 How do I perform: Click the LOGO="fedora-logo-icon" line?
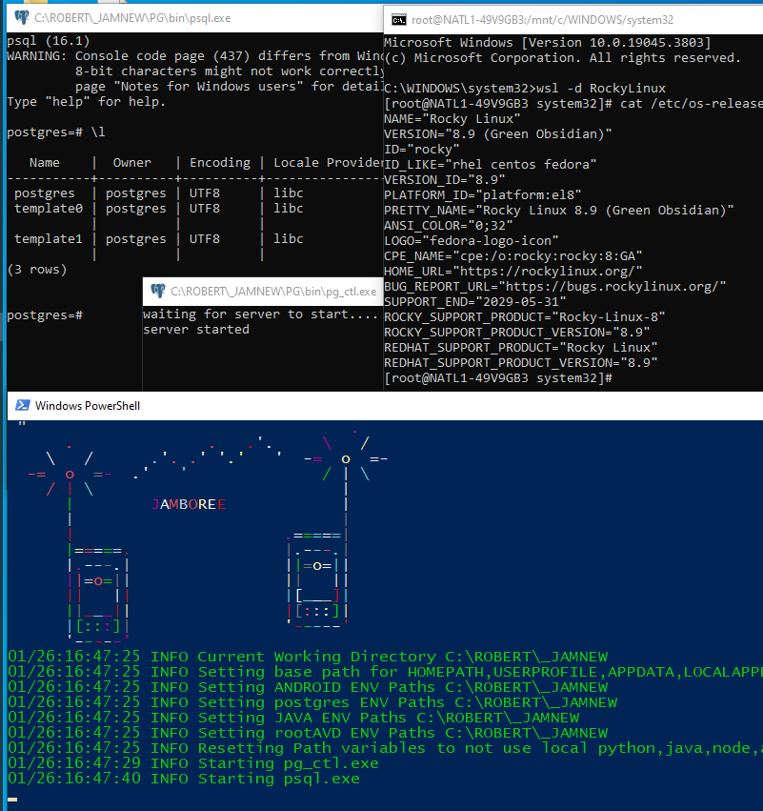(x=471, y=240)
